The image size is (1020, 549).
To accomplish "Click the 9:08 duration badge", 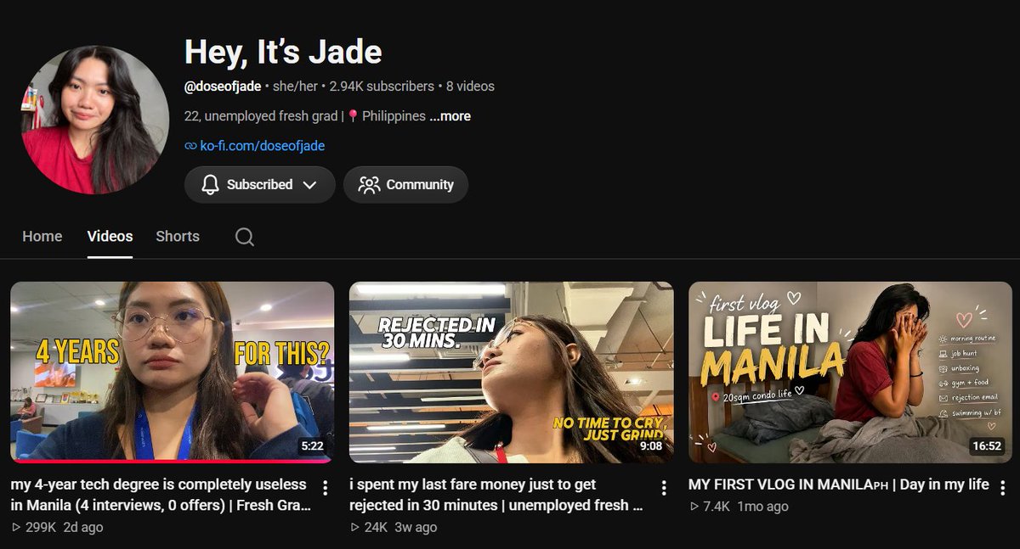I will [x=650, y=446].
